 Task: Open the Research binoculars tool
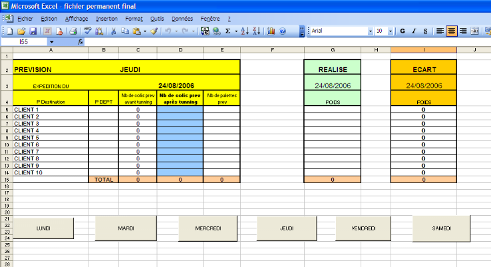(x=99, y=31)
